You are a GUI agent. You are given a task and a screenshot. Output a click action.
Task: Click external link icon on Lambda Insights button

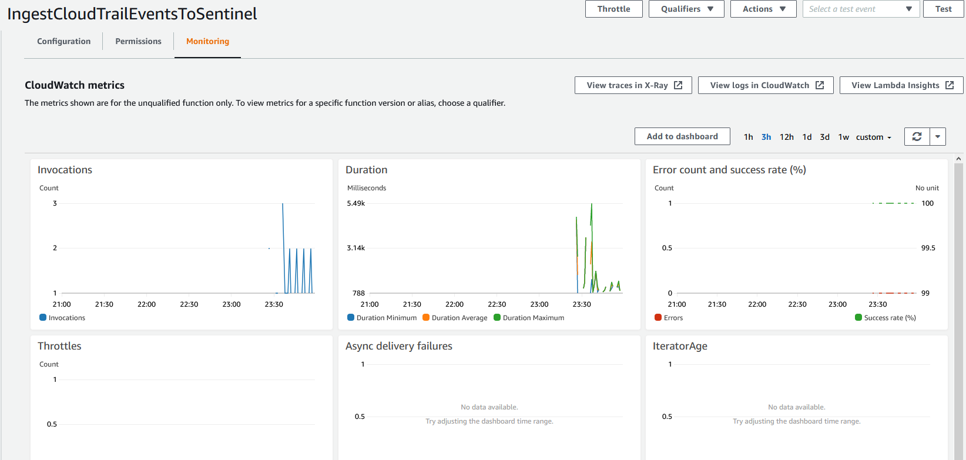(x=950, y=85)
